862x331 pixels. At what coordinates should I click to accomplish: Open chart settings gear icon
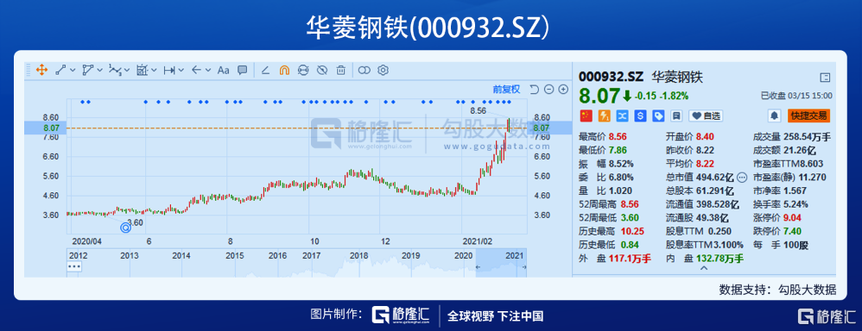click(383, 70)
